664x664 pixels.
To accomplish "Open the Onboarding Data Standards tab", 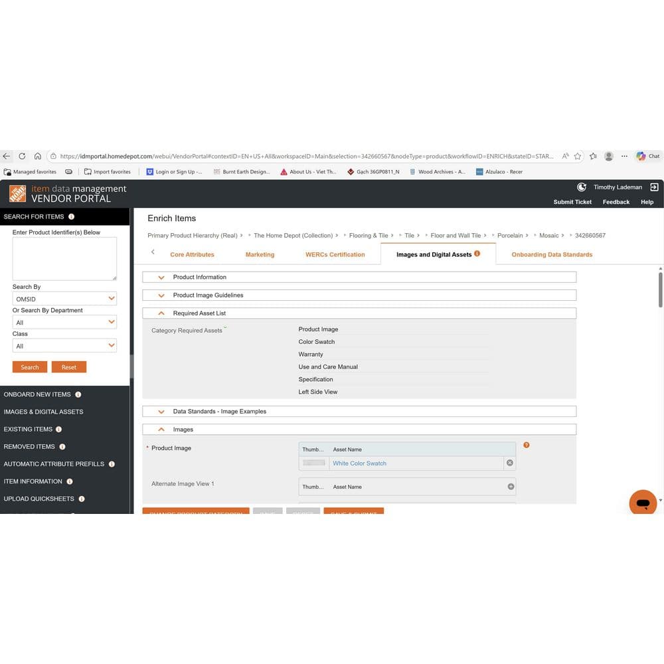I will pyautogui.click(x=552, y=254).
